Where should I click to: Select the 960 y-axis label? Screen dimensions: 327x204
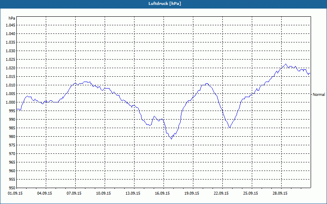12,171
